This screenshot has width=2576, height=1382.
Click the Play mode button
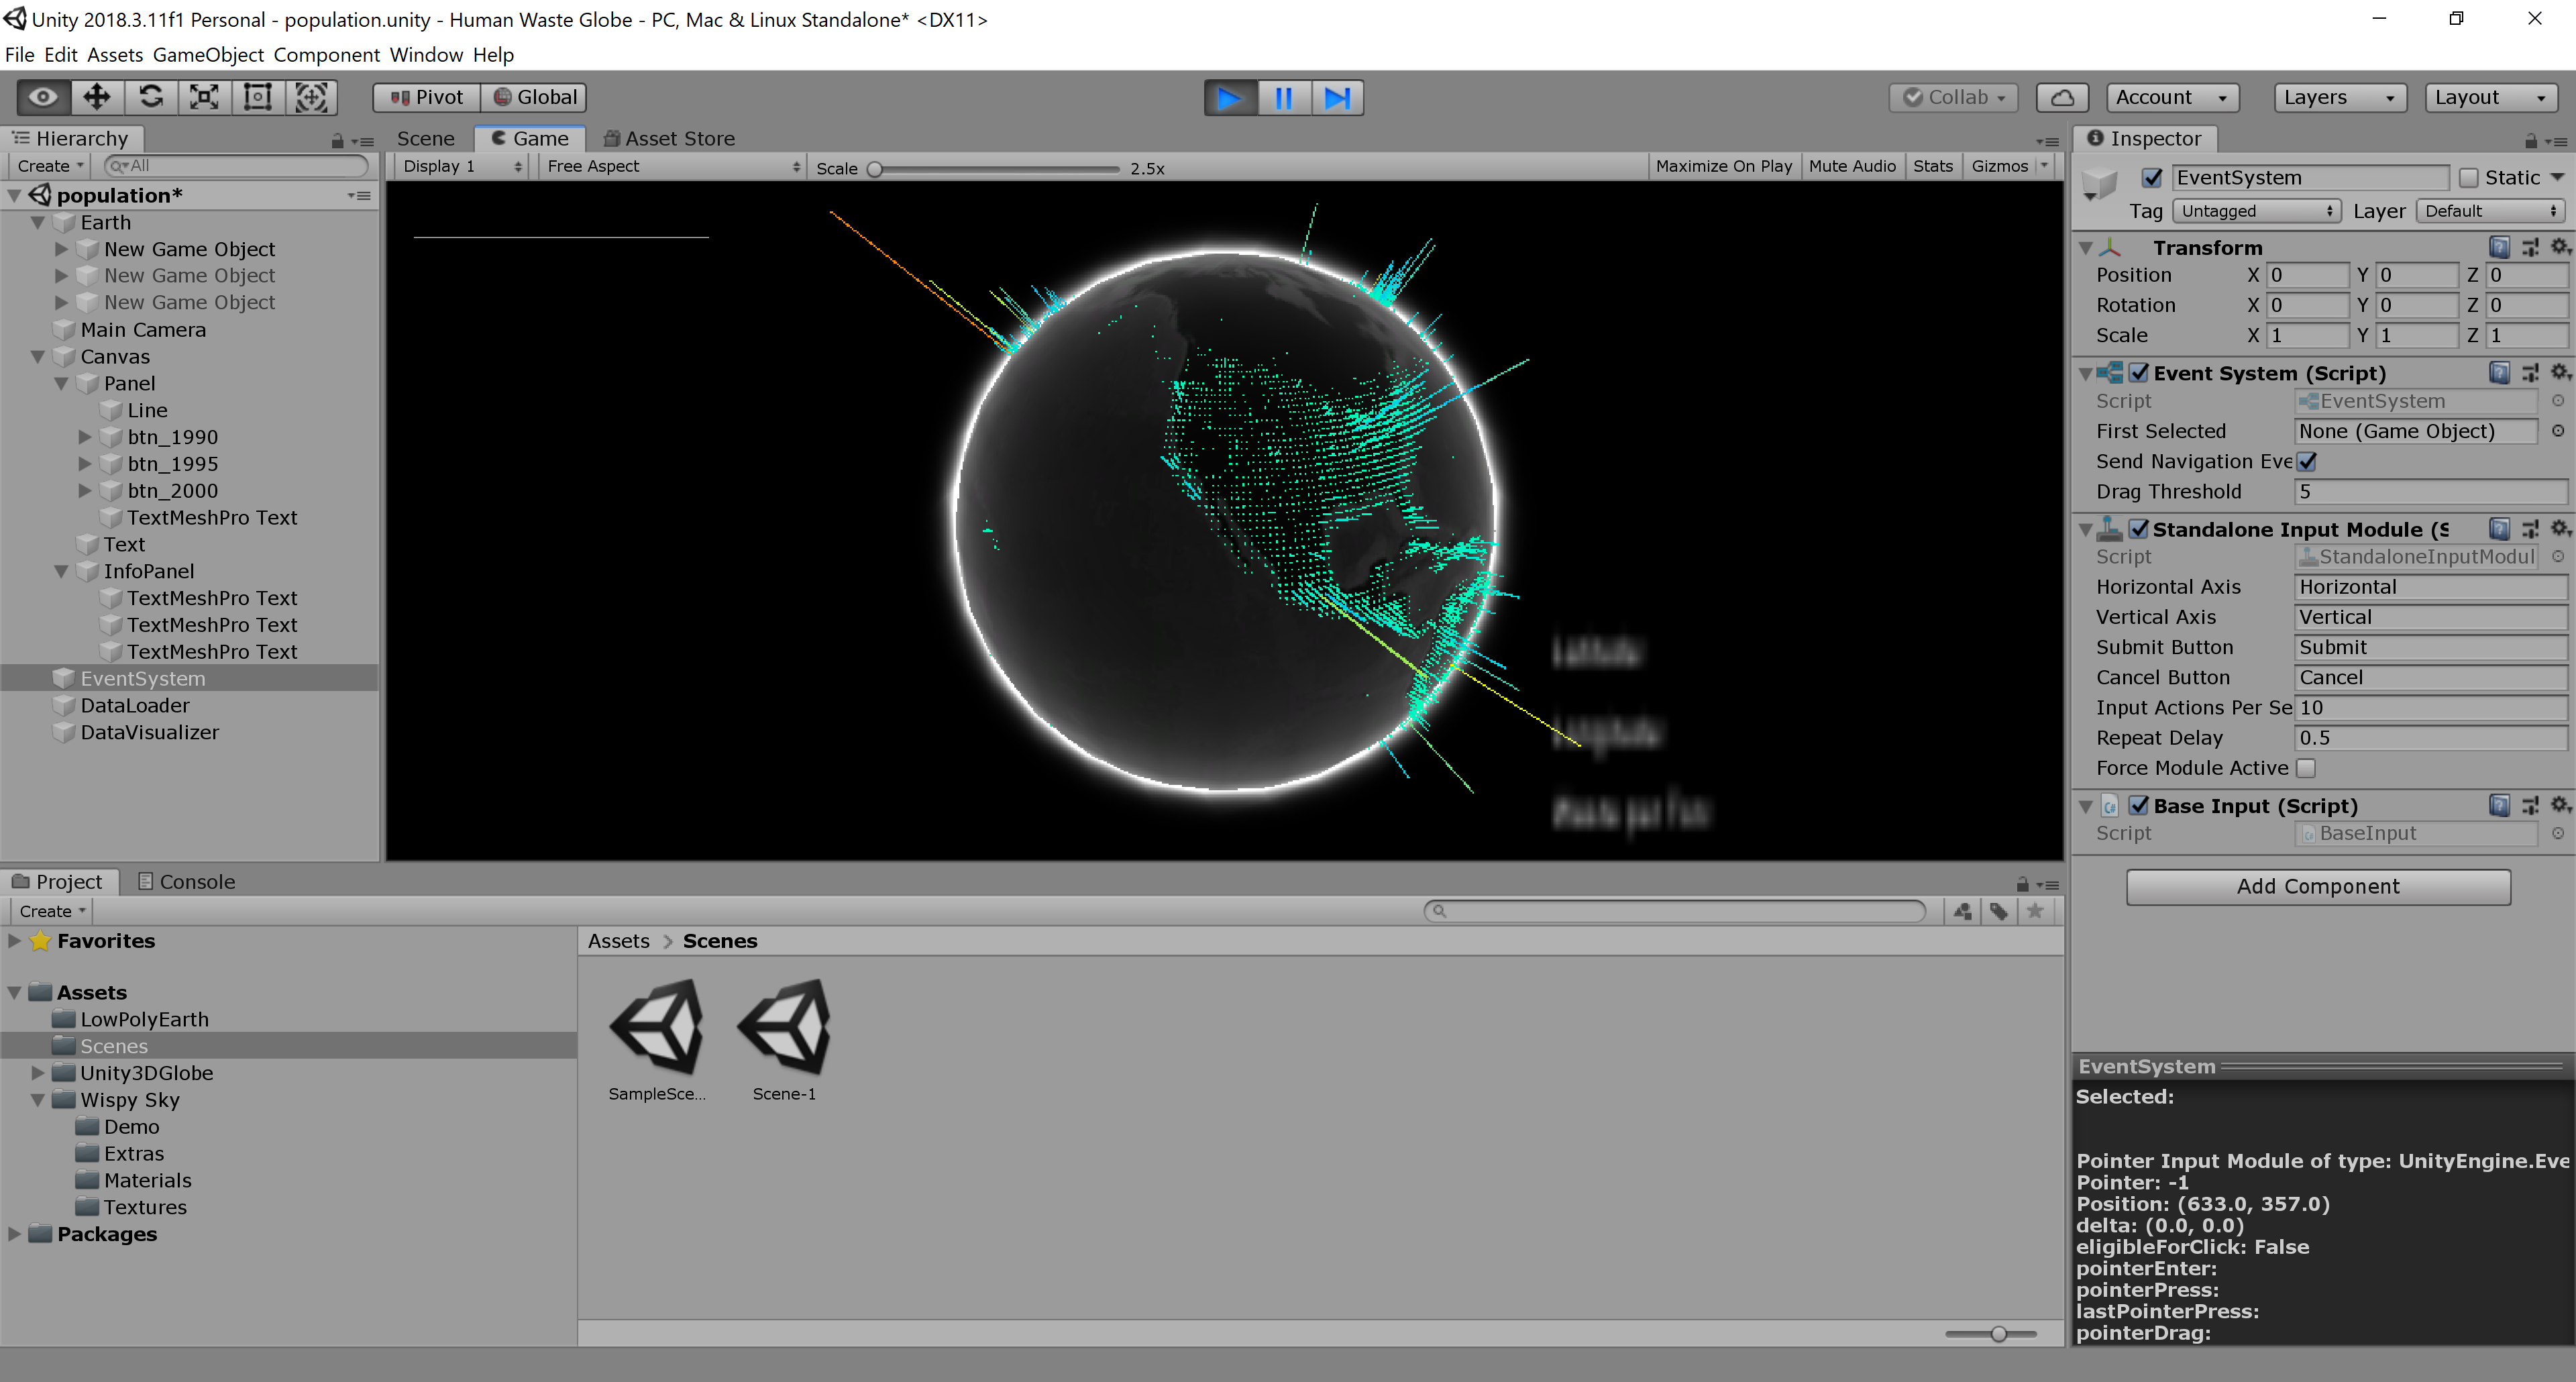click(1229, 97)
